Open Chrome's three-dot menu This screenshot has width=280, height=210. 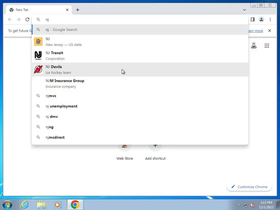click(x=270, y=19)
